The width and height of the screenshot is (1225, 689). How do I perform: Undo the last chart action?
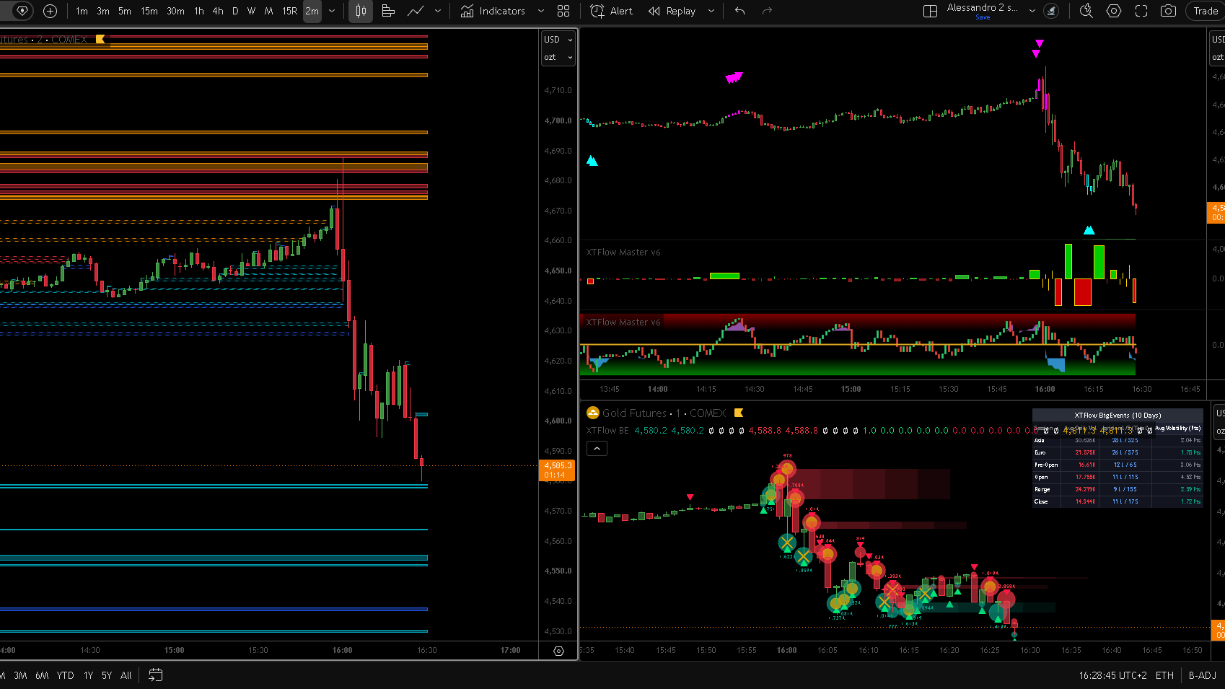[x=739, y=11]
